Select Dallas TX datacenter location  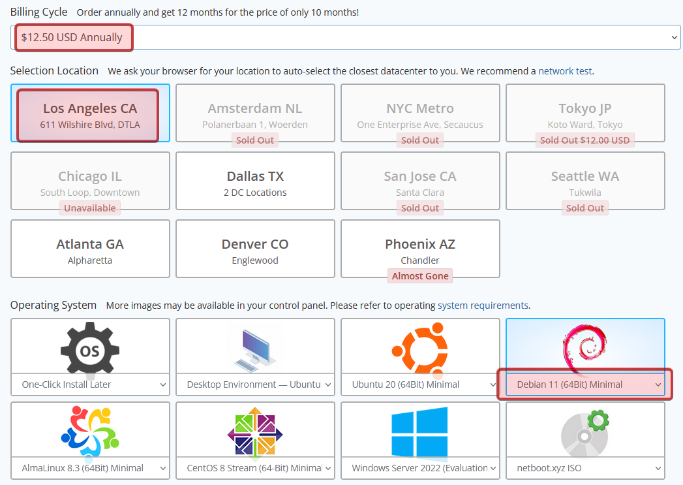tap(255, 182)
